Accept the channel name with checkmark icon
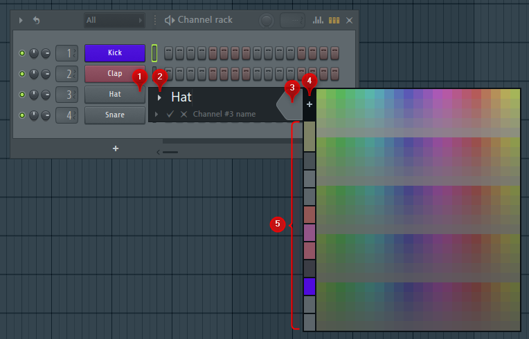 [x=170, y=114]
